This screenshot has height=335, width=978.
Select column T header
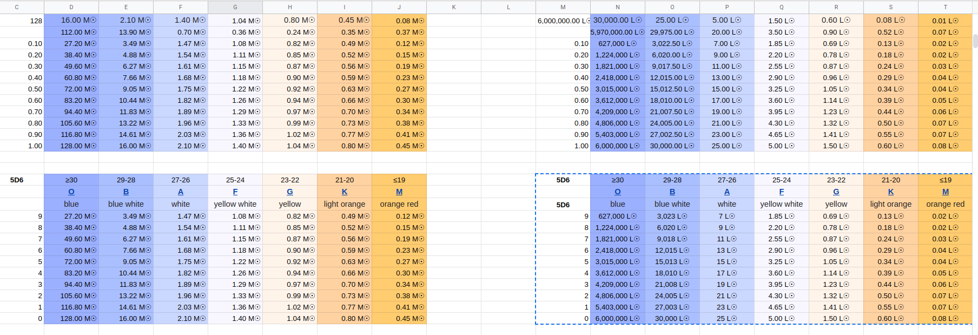point(946,7)
